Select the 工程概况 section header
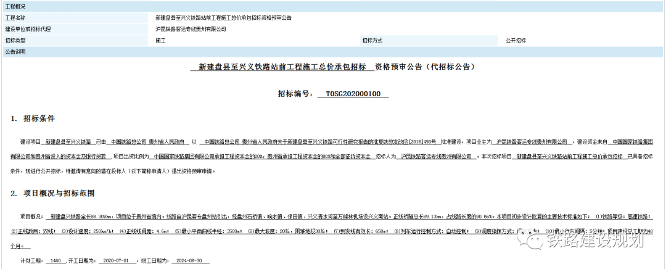This screenshot has height=269, width=666. (x=17, y=7)
